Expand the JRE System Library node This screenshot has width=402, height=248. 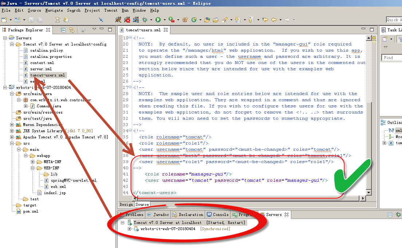[x=12, y=131]
